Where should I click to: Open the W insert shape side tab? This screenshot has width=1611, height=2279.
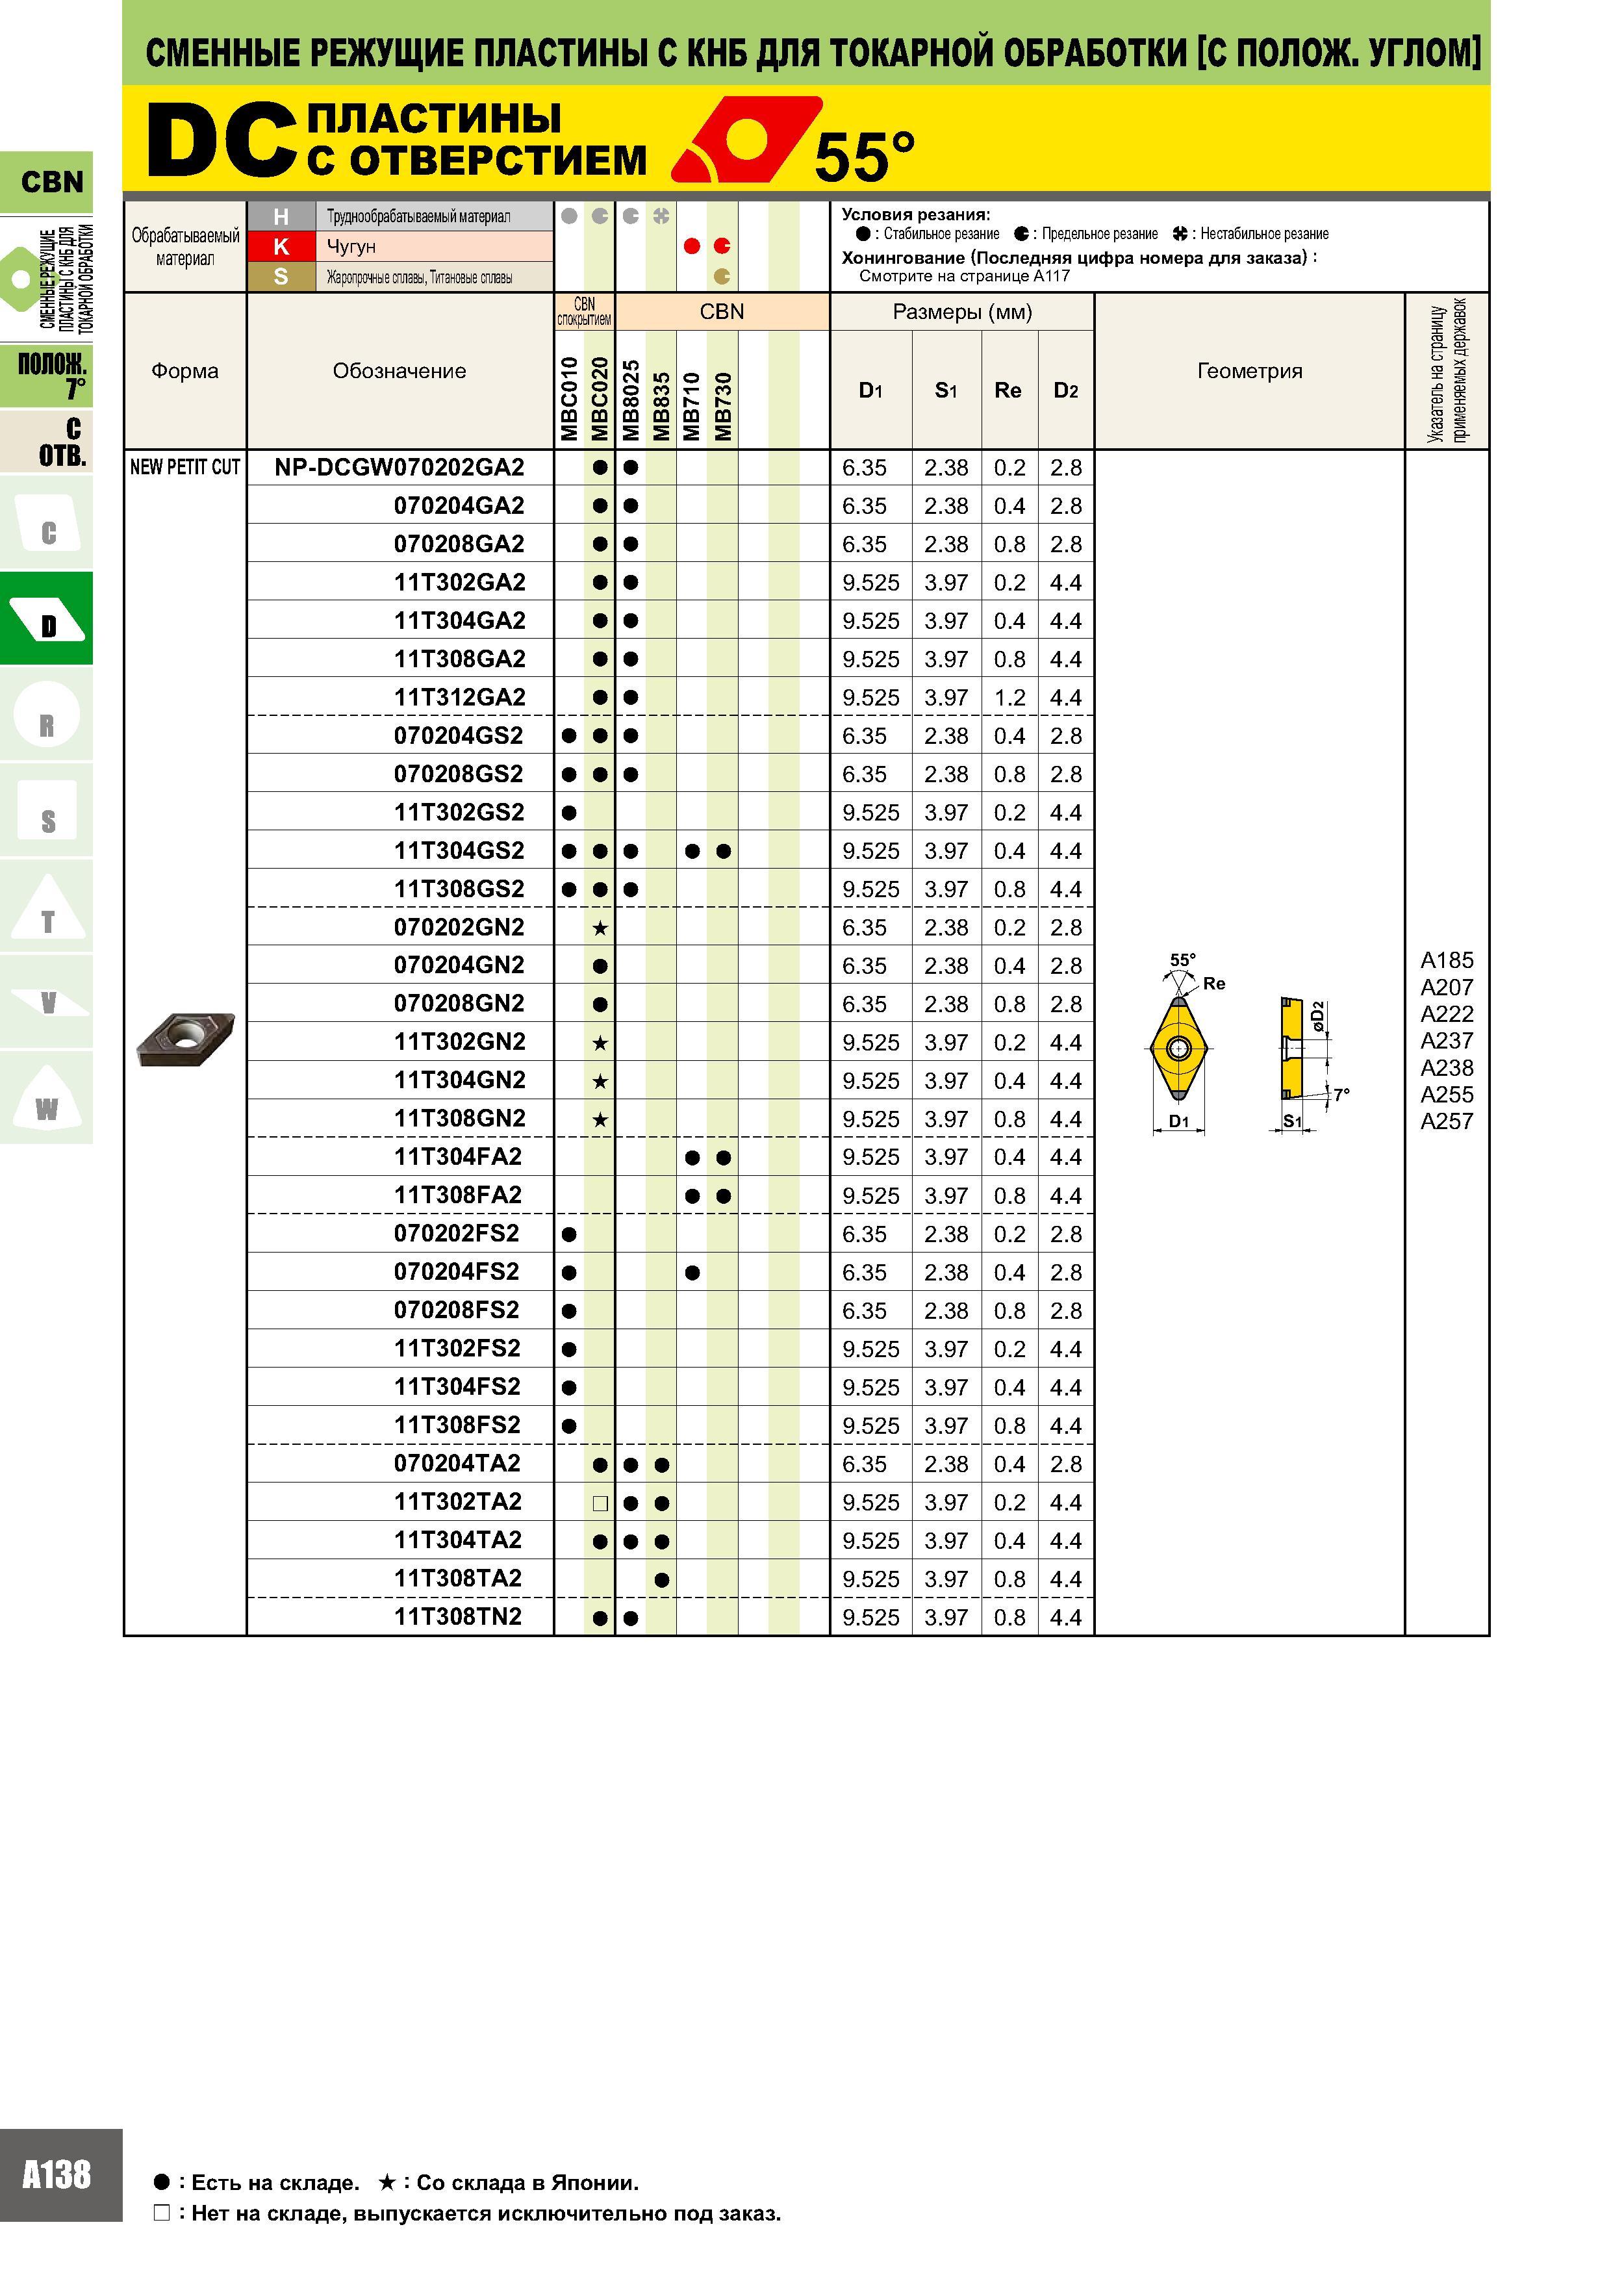47,1098
